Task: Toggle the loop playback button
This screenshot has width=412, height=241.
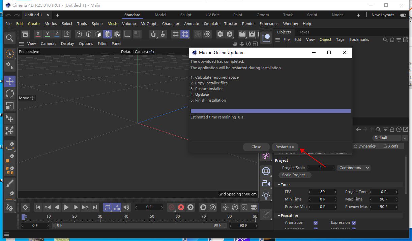Action: 108,207
